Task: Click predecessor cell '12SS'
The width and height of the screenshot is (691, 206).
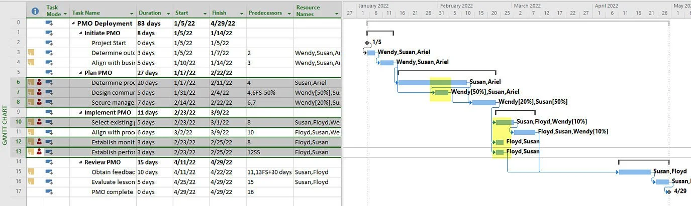Action: tap(269, 152)
